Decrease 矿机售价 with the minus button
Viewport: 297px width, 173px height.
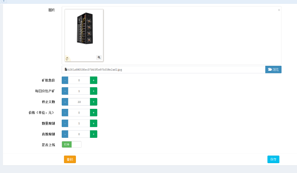tap(65, 80)
